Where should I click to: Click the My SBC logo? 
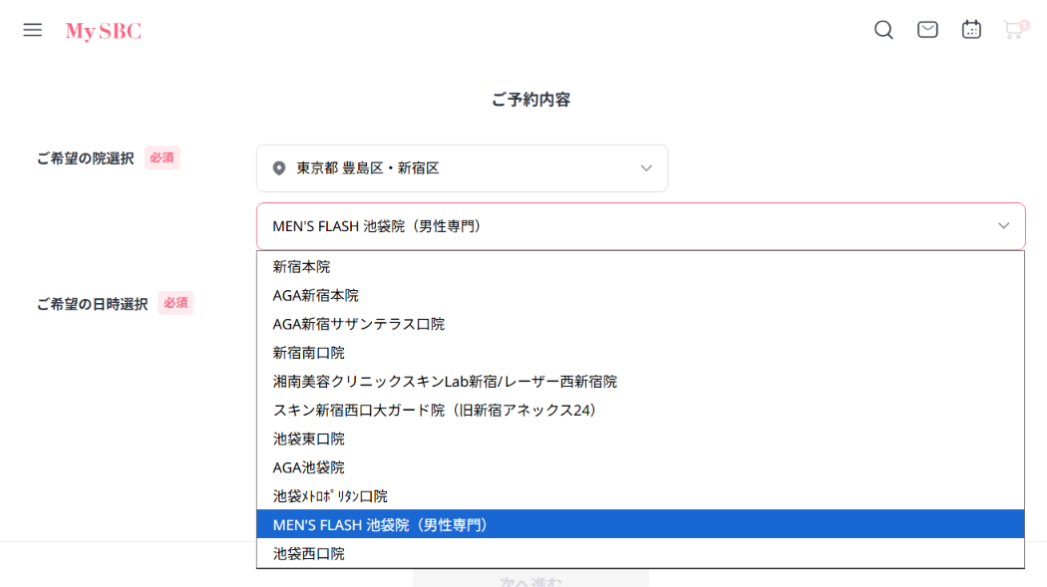click(x=104, y=31)
